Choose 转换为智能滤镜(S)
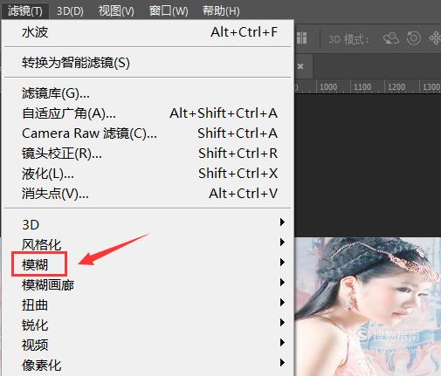The height and width of the screenshot is (376, 441). pyautogui.click(x=148, y=62)
